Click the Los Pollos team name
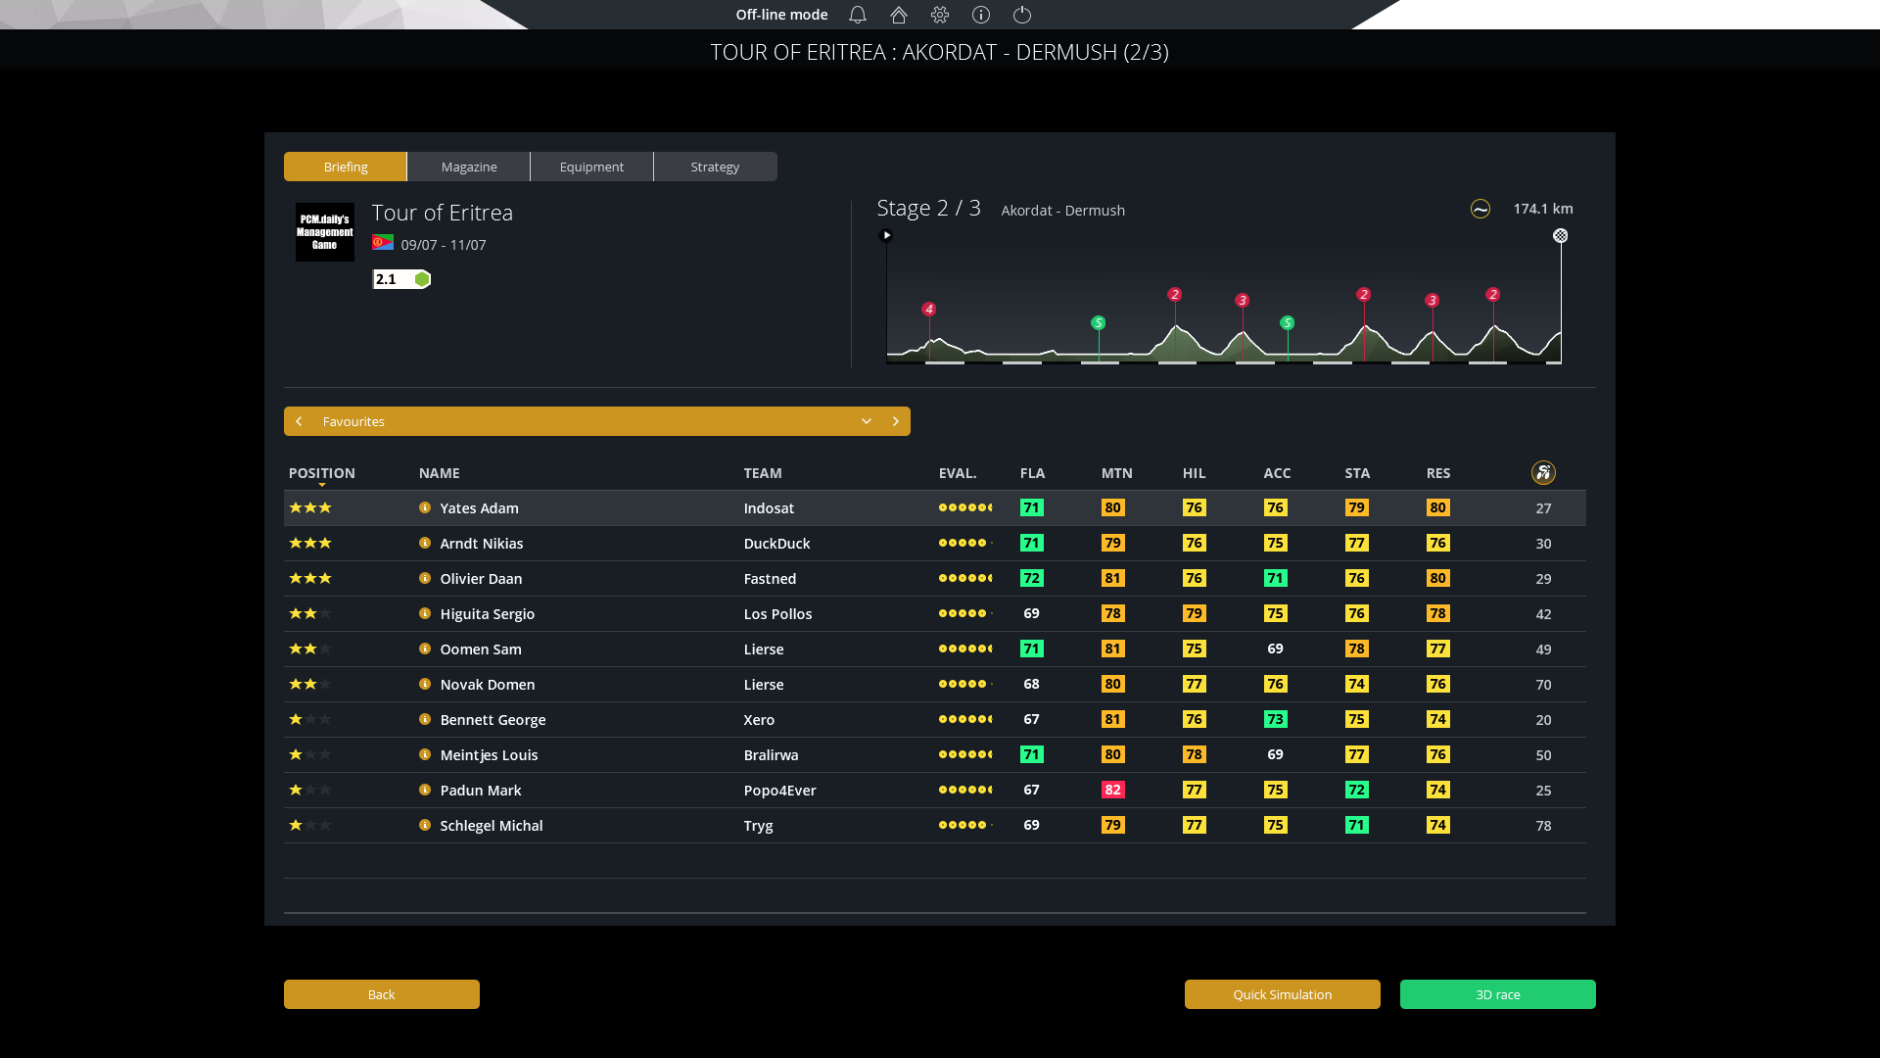This screenshot has width=1880, height=1058. coord(777,613)
